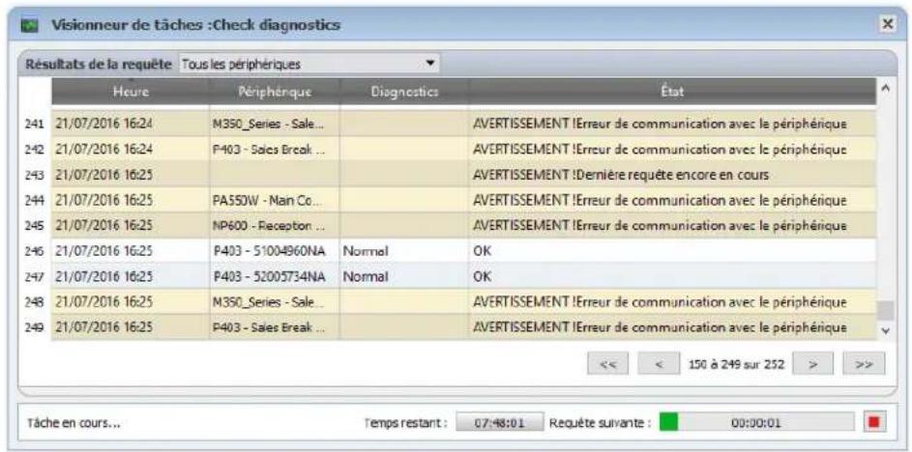
Task: Click the vertical scrollbar thumb
Action: [x=886, y=311]
